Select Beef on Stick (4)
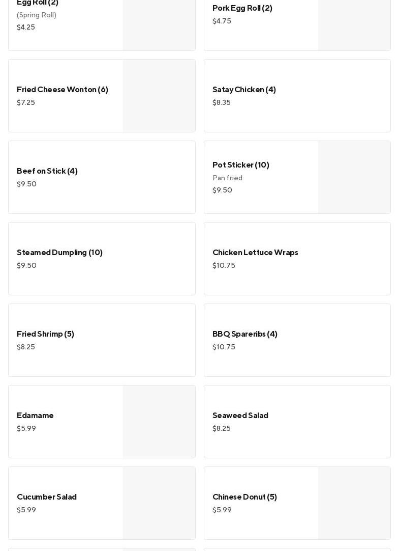 (47, 171)
